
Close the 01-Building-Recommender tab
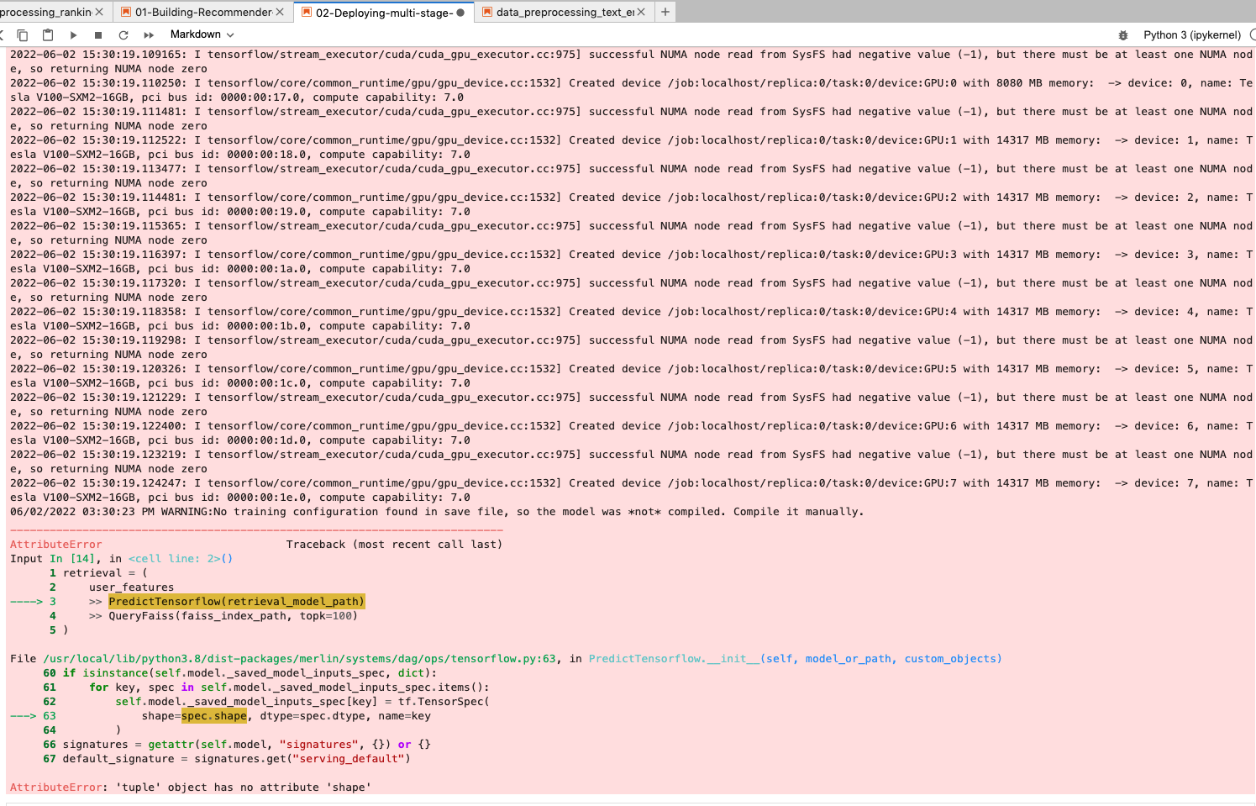pos(280,12)
